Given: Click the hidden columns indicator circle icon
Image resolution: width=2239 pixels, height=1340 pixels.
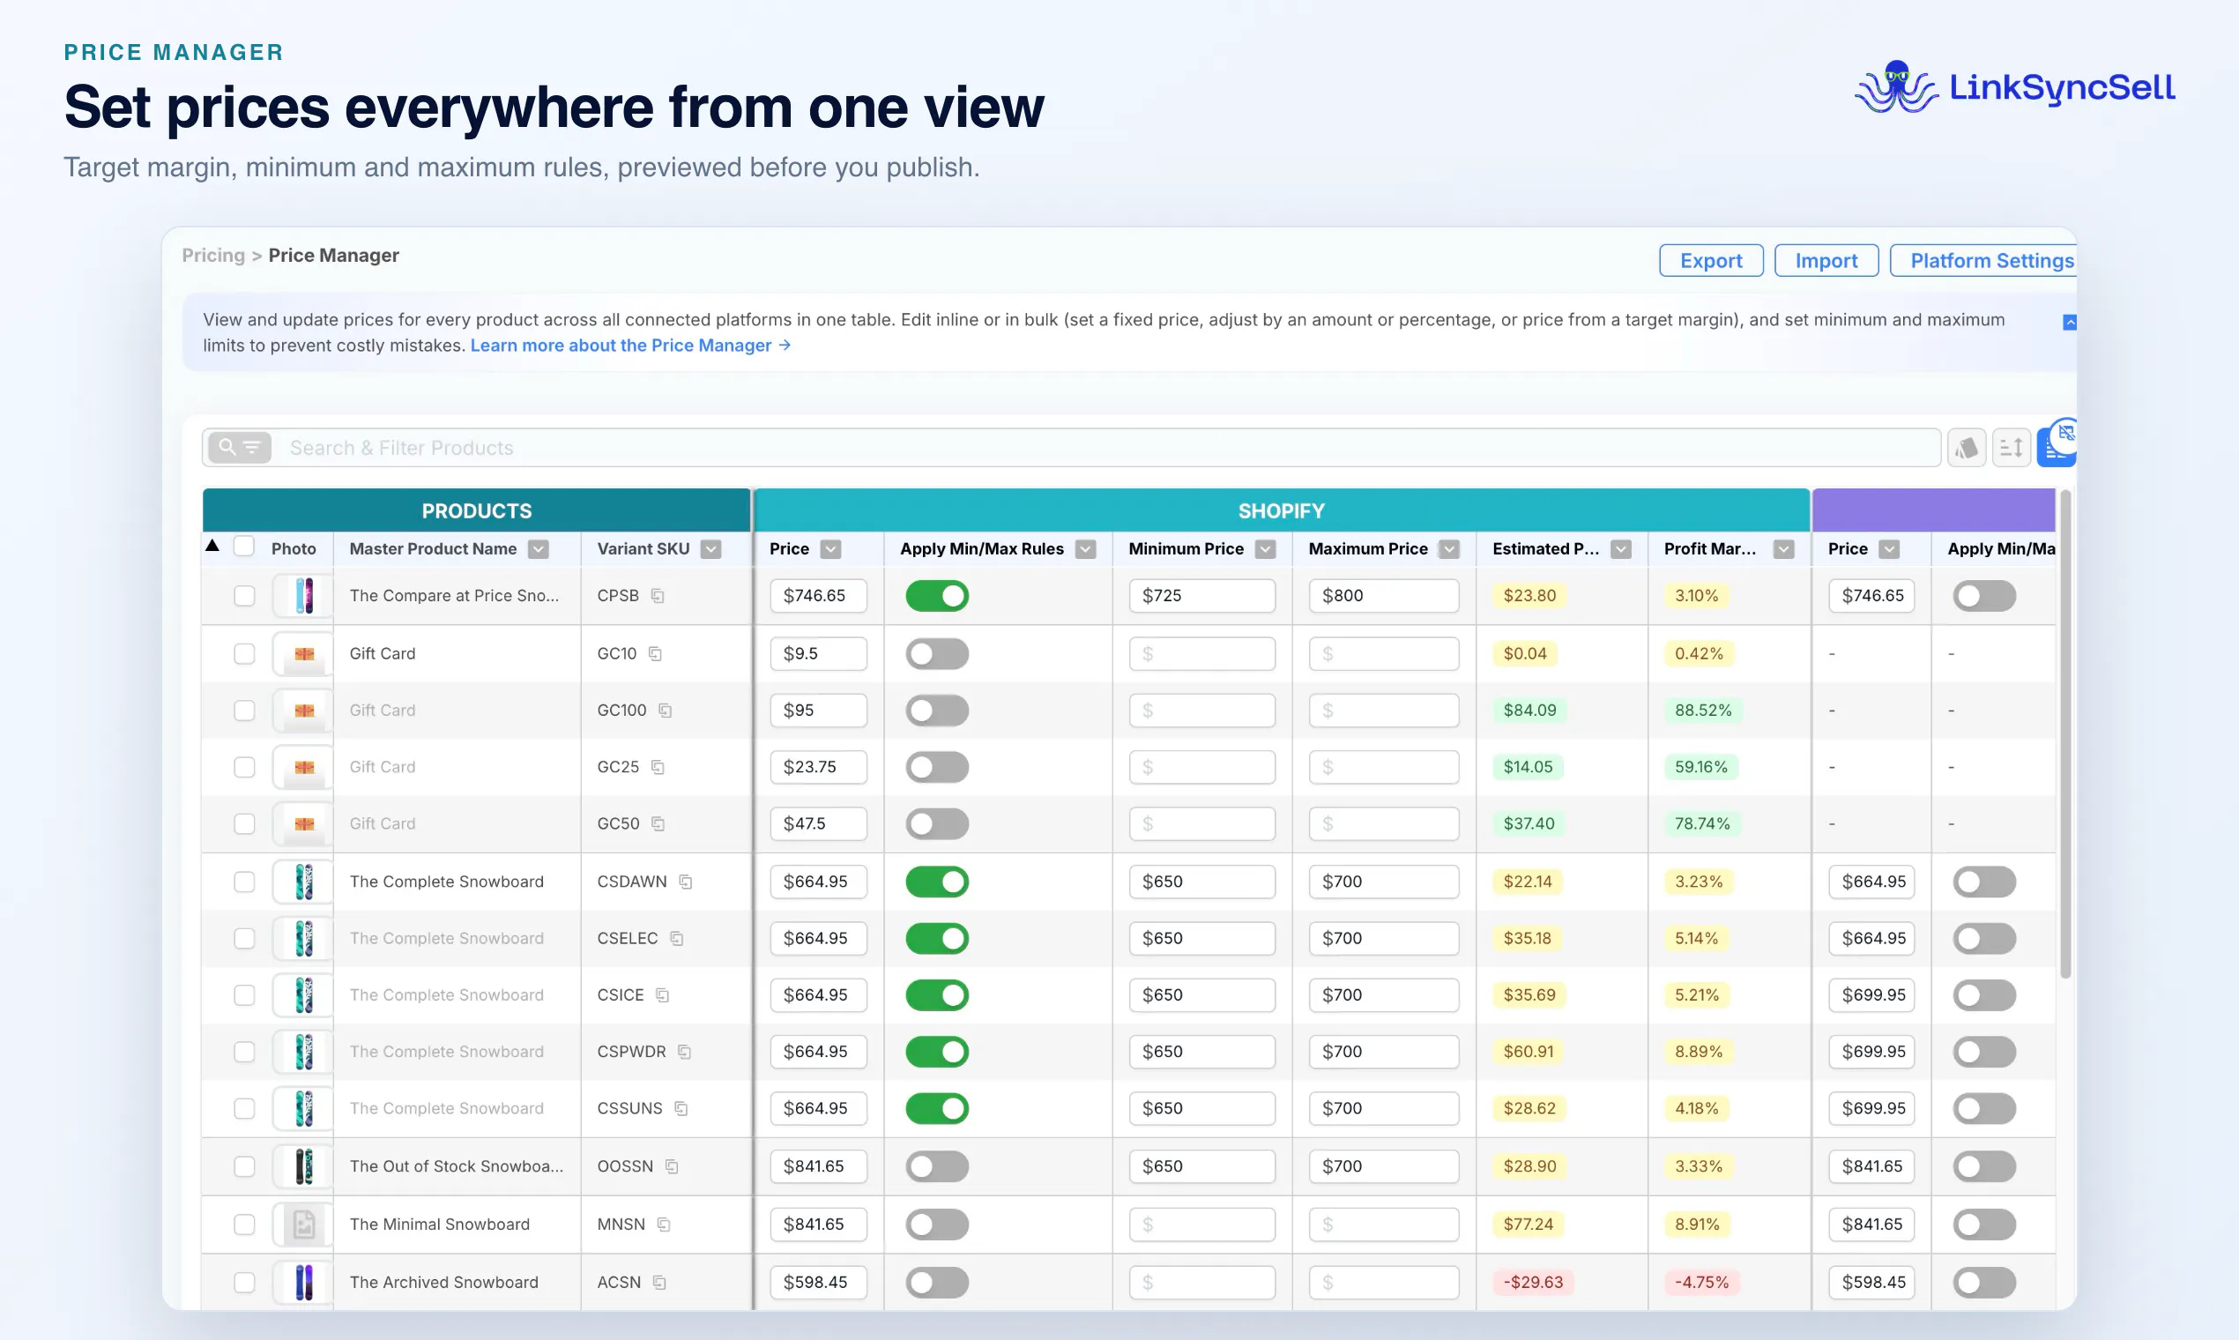Looking at the screenshot, I should click(x=2065, y=434).
